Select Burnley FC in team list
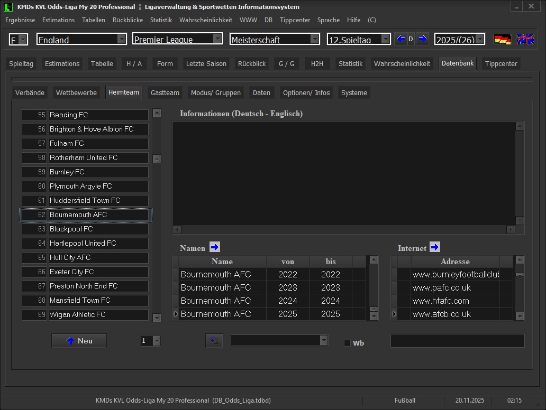This screenshot has width=546, height=410. [98, 172]
